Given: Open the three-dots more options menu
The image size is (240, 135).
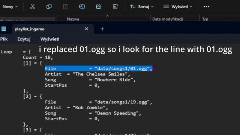Looking at the screenshot, I should (x=206, y=7).
